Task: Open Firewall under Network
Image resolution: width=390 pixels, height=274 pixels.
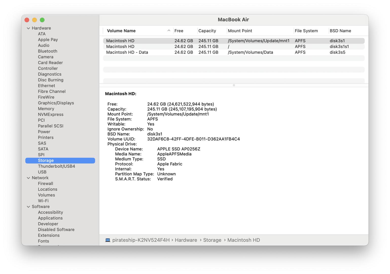Action: [x=46, y=183]
